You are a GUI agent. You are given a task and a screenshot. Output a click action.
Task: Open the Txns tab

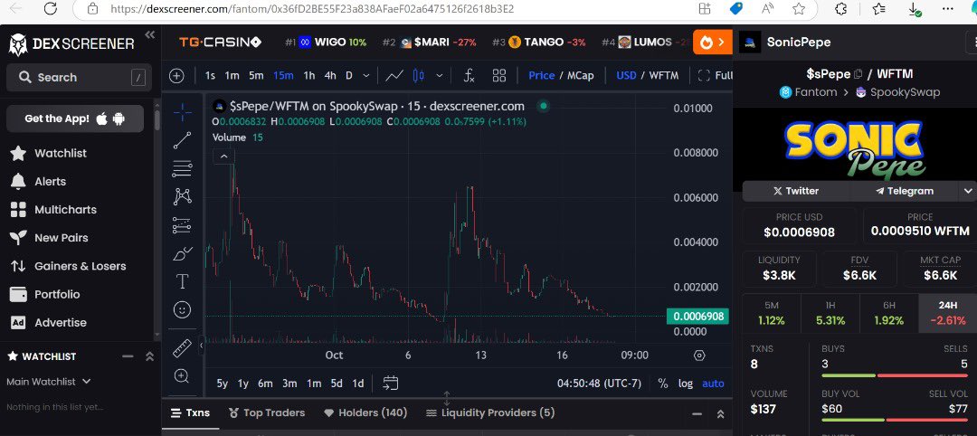[x=190, y=412]
